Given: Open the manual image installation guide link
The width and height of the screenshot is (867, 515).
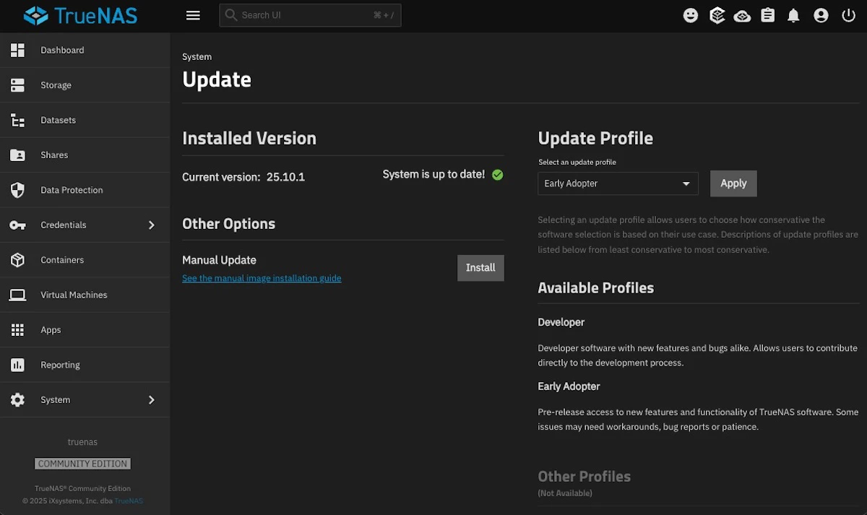Looking at the screenshot, I should tap(262, 278).
